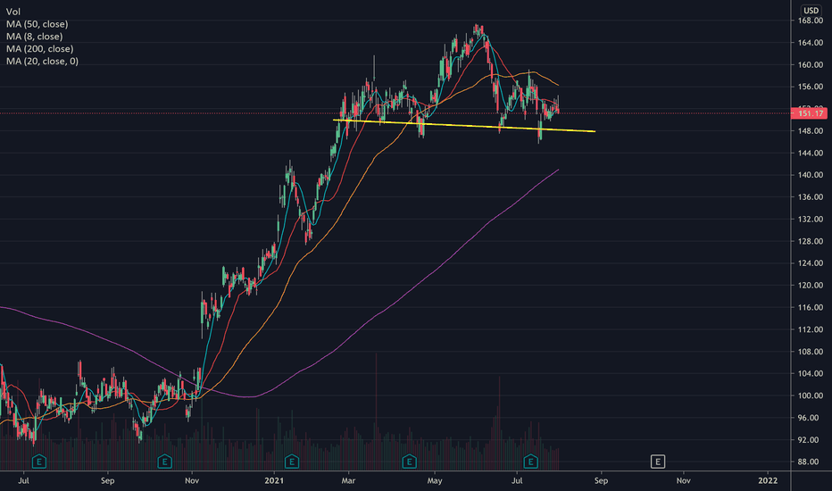Click the 144.00 price axis label
Viewport: 832px width, 491px height.
pyautogui.click(x=811, y=153)
